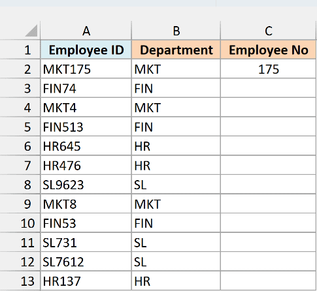Select Department cell HR in row 7
Viewport: 317px width, 291px height.
[x=176, y=165]
